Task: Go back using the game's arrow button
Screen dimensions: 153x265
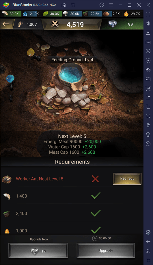Action: (x=6, y=24)
